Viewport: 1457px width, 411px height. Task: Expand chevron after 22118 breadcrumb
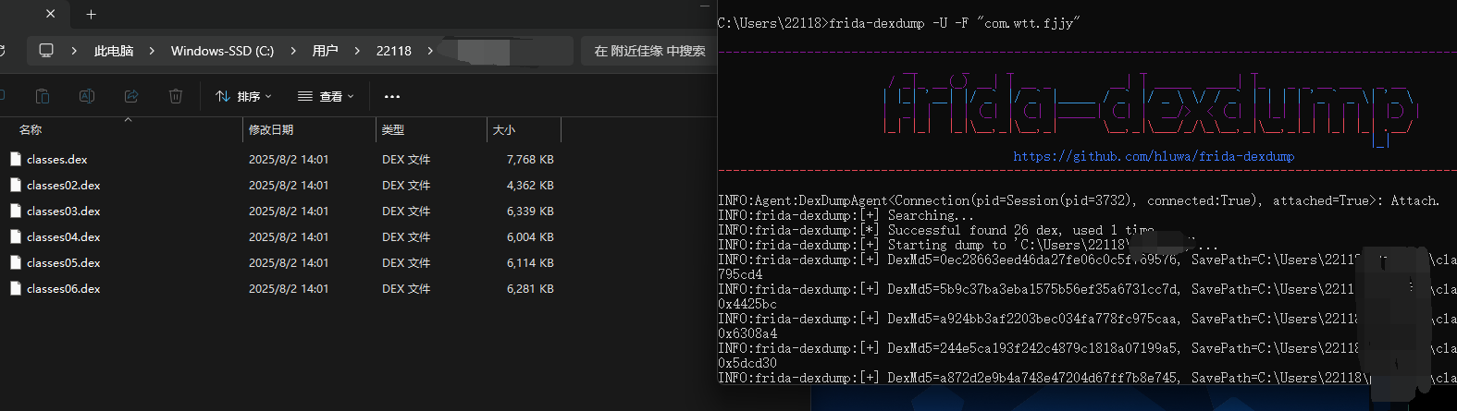[430, 51]
